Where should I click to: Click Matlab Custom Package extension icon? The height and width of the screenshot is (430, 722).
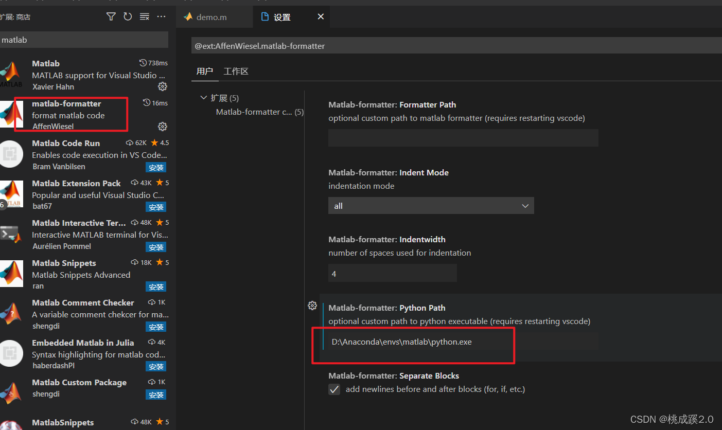pyautogui.click(x=10, y=393)
